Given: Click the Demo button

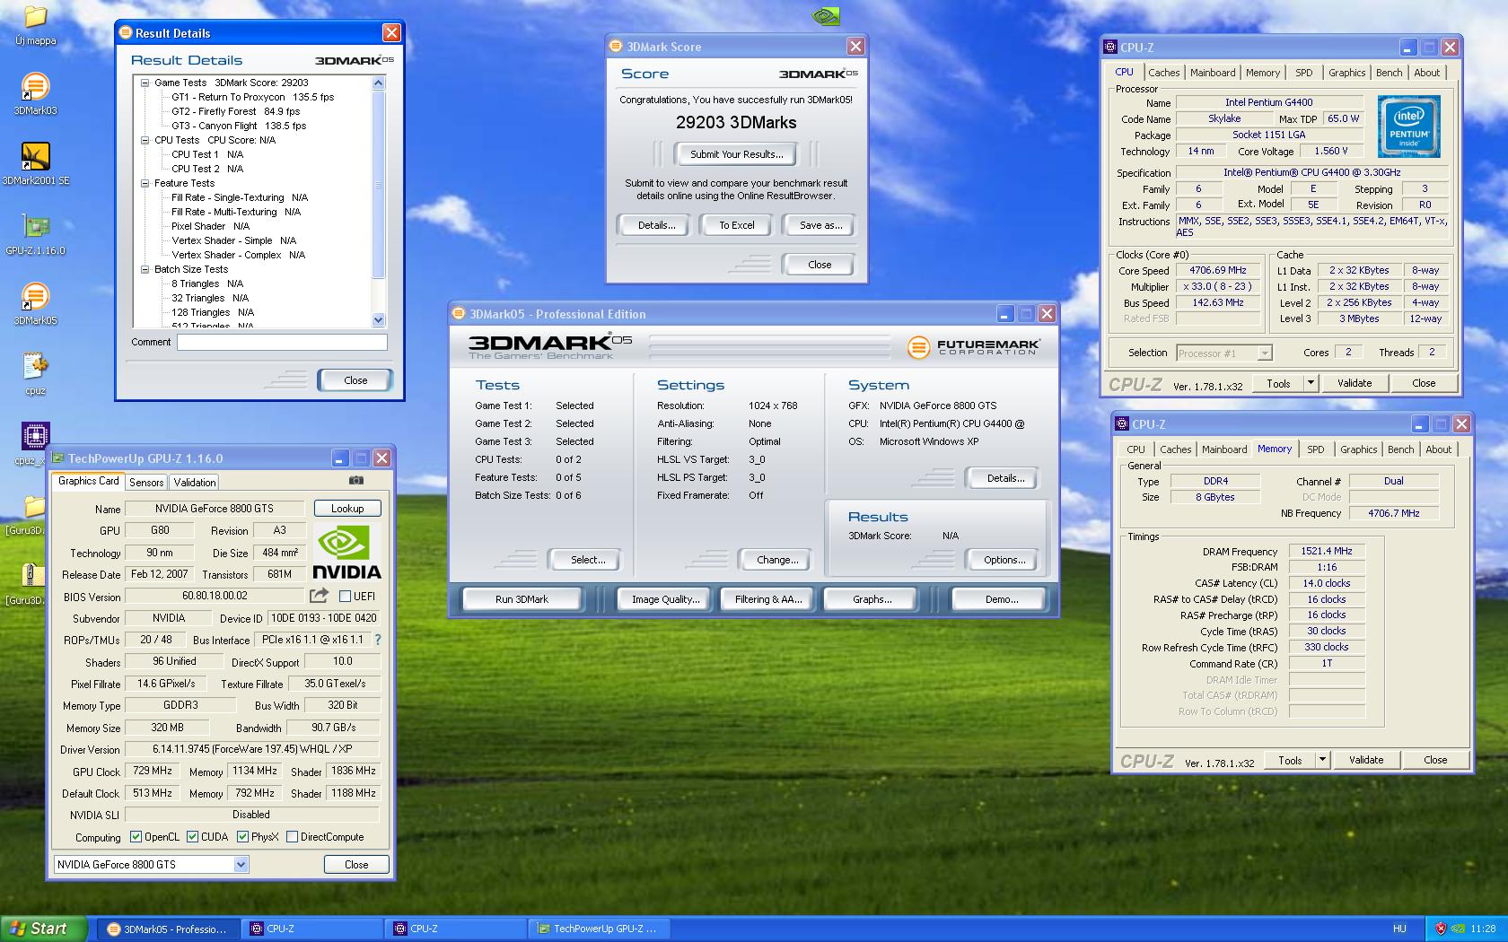Looking at the screenshot, I should click(1001, 599).
